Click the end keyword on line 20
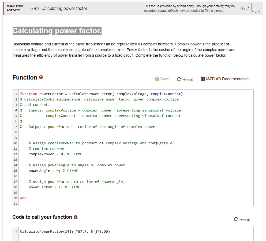This screenshot has height=241, width=266. [x=23, y=198]
